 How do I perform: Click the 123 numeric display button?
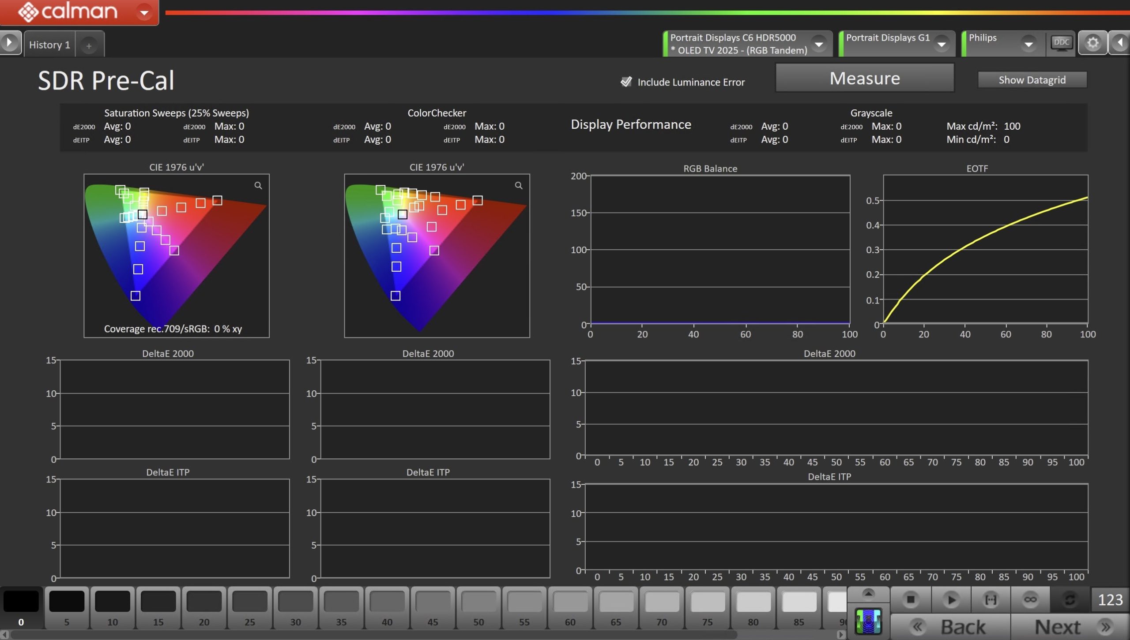1110,599
